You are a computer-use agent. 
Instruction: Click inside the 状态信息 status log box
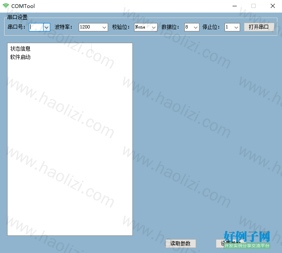(70, 139)
